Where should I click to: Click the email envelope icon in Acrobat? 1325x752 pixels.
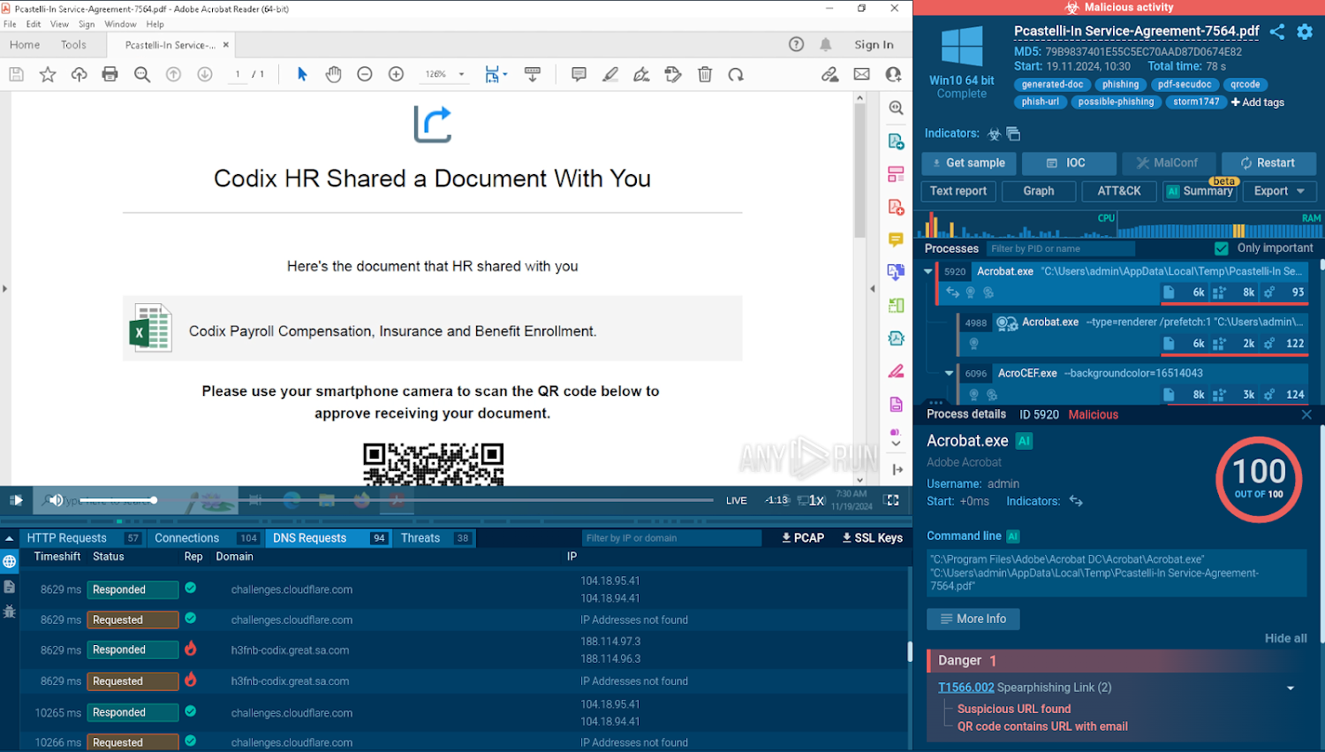(x=861, y=74)
